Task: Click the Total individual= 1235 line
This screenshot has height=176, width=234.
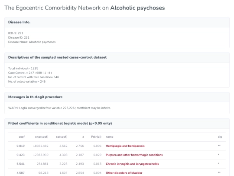Action: (x=23, y=68)
